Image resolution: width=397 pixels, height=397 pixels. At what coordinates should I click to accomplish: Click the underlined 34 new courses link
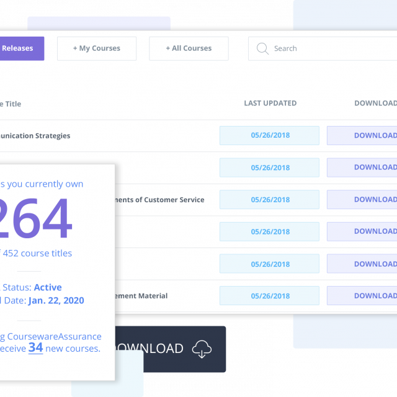coord(35,348)
